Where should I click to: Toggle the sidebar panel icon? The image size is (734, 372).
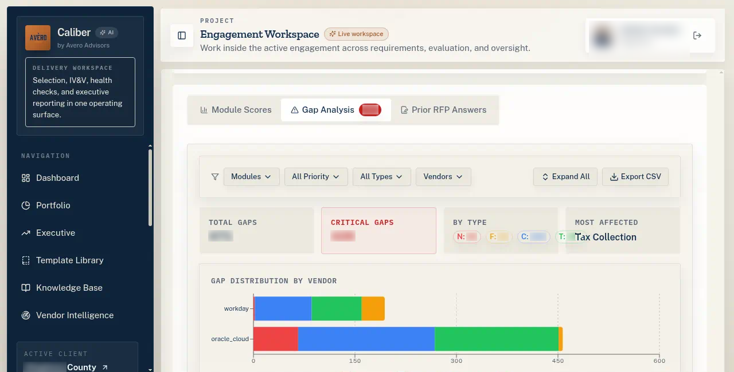click(182, 35)
